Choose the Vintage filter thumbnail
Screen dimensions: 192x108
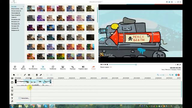pyautogui.click(x=70, y=18)
